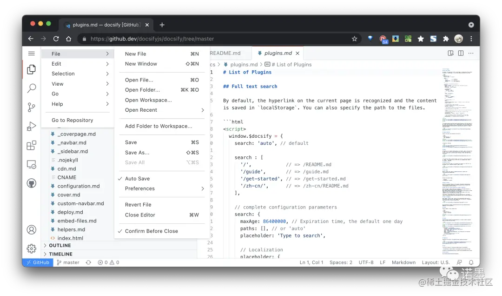502x296 pixels.
Task: Go to browser home icon
Action: [x=68, y=39]
